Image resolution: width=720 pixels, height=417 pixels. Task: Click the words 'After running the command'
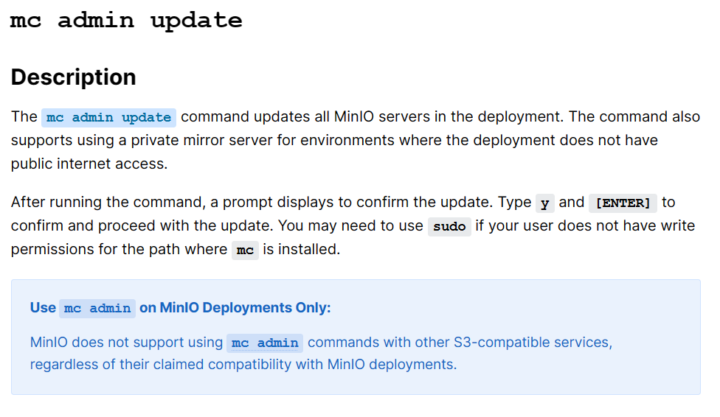[106, 203]
